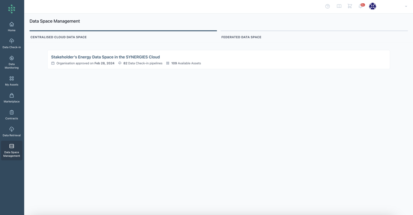
Task: Open the shopping cart
Action: click(x=350, y=6)
